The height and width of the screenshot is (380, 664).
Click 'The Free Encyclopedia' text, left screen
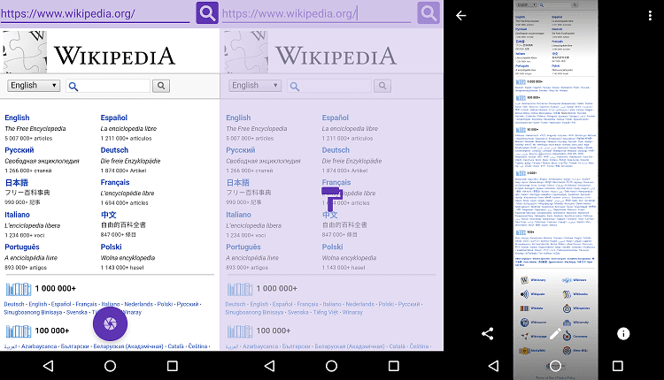pos(35,128)
